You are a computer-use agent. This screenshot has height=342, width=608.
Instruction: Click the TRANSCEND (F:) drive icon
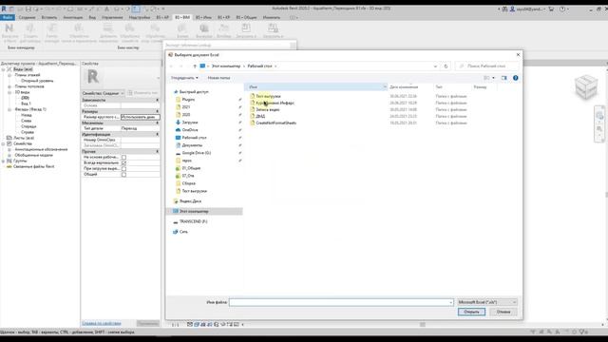pyautogui.click(x=175, y=221)
